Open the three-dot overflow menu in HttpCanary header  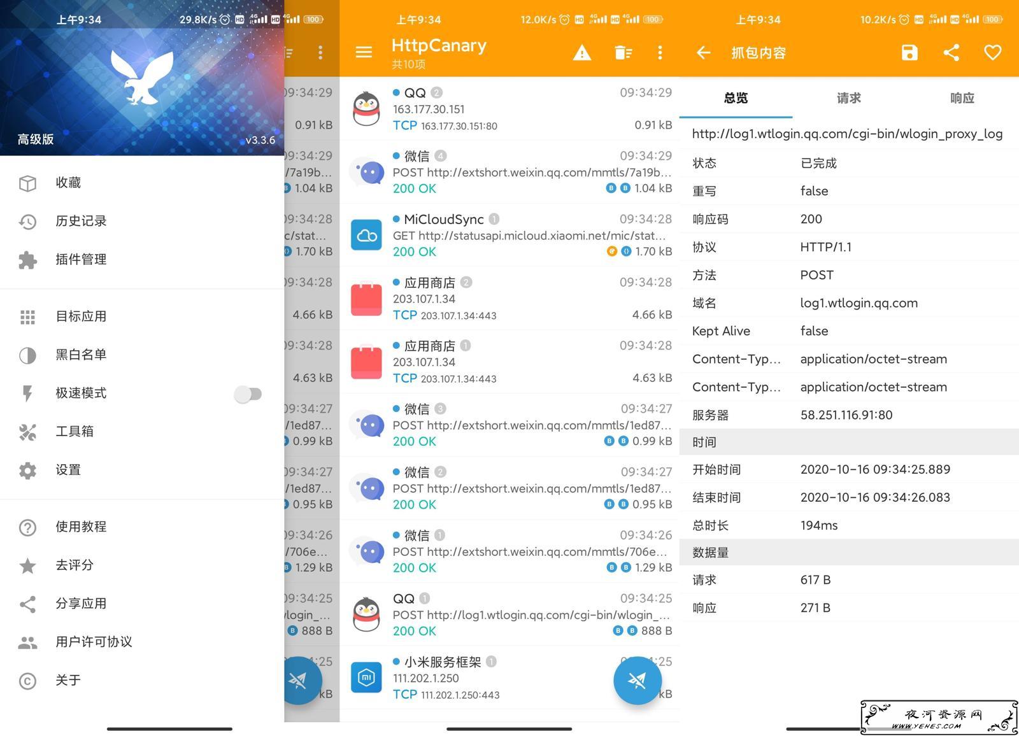[660, 52]
